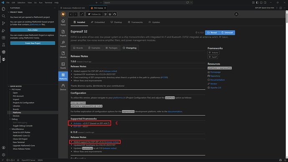Viewport: 288px width, 162px height.
Task: Click the PlatformIO logo in PIO Home
Action: (63, 14)
